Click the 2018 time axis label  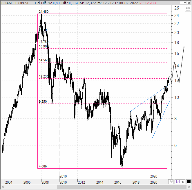pyautogui.click(x=136, y=182)
